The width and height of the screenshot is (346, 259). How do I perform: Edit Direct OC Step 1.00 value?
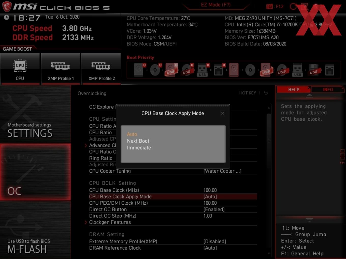208,216
